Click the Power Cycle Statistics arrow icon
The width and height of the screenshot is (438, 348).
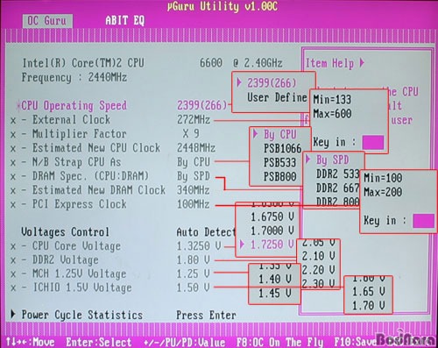click(x=13, y=314)
